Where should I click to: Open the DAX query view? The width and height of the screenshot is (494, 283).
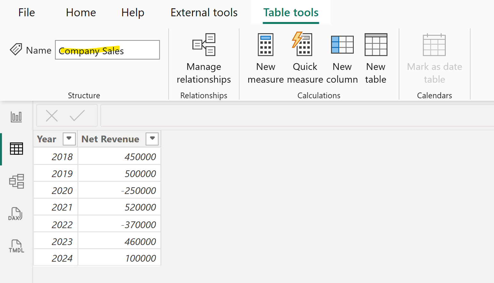pos(15,214)
